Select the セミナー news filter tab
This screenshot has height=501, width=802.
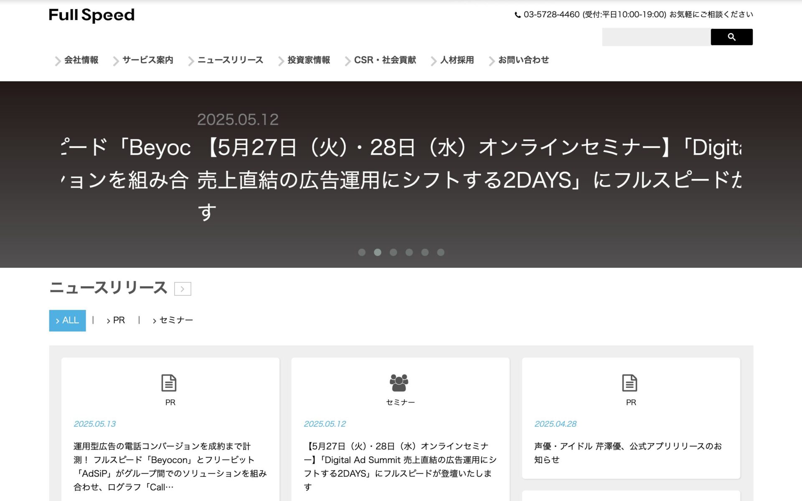tap(173, 320)
